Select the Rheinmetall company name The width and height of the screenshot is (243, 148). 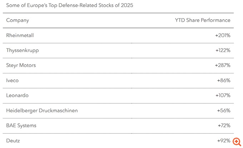[x=20, y=35]
